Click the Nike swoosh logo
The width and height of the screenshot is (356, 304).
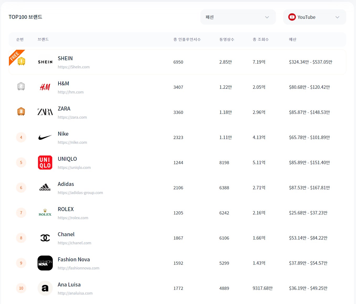coord(45,137)
